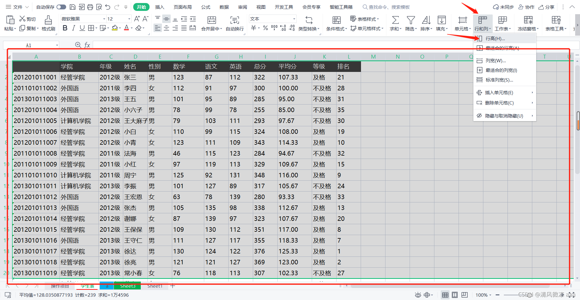The image size is (580, 300).
Task: Click the Conditional Formatting icon
Action: 337,20
